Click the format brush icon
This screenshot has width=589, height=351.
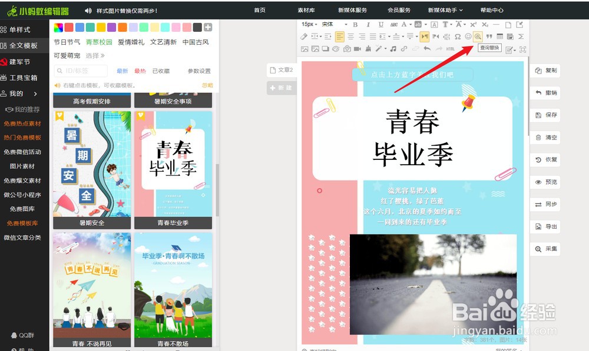click(369, 49)
